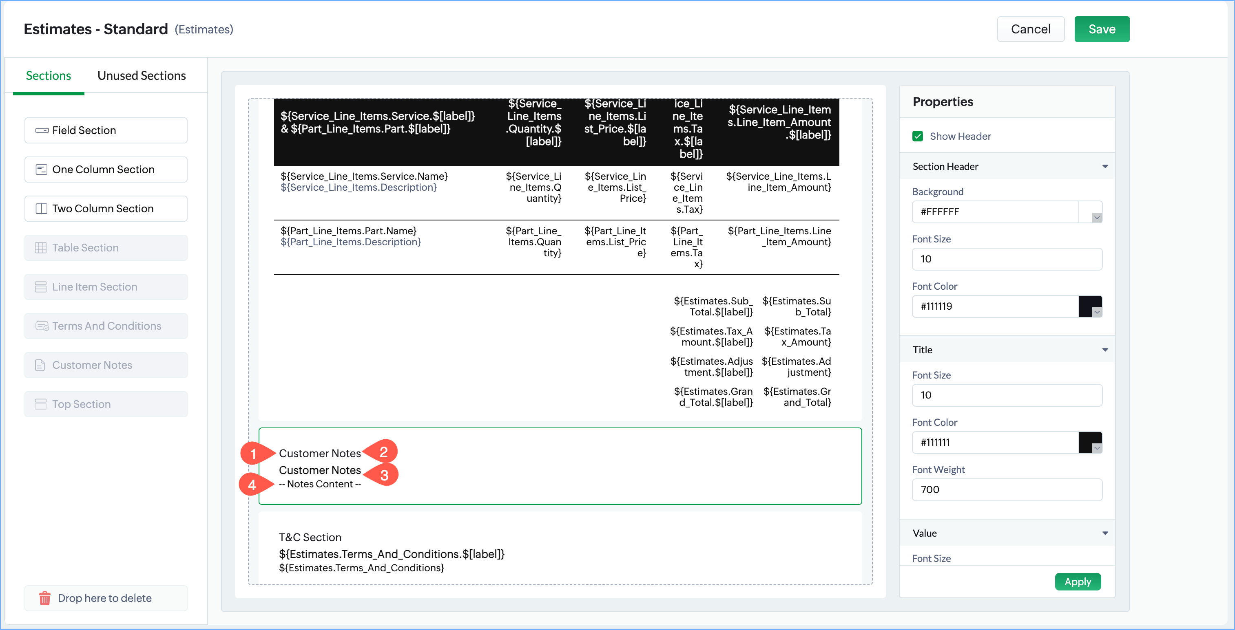Collapse the Value properties group
Image resolution: width=1235 pixels, height=630 pixels.
tap(1105, 533)
